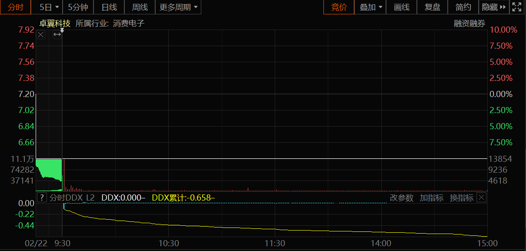Click the 0.00% percentage axis label
Viewport: 526px width, 251px height.
[x=501, y=94]
